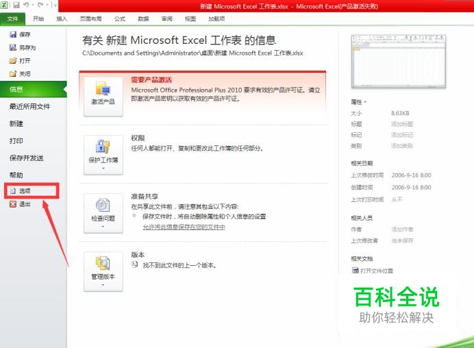
Task: Click Add a tag (添加标记) field
Action: coord(402,135)
